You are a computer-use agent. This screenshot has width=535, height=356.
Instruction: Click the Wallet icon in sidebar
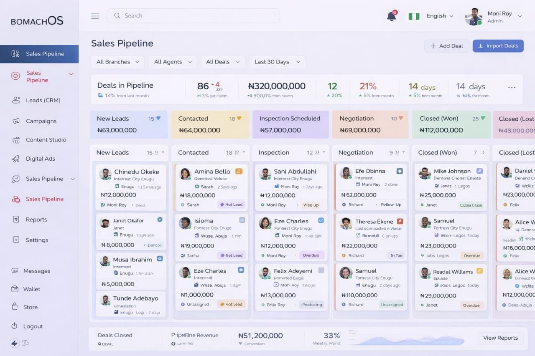(x=15, y=289)
